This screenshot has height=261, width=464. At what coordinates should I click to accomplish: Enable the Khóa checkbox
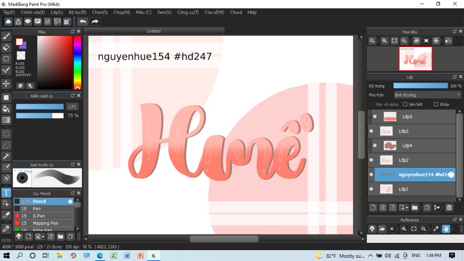436,105
